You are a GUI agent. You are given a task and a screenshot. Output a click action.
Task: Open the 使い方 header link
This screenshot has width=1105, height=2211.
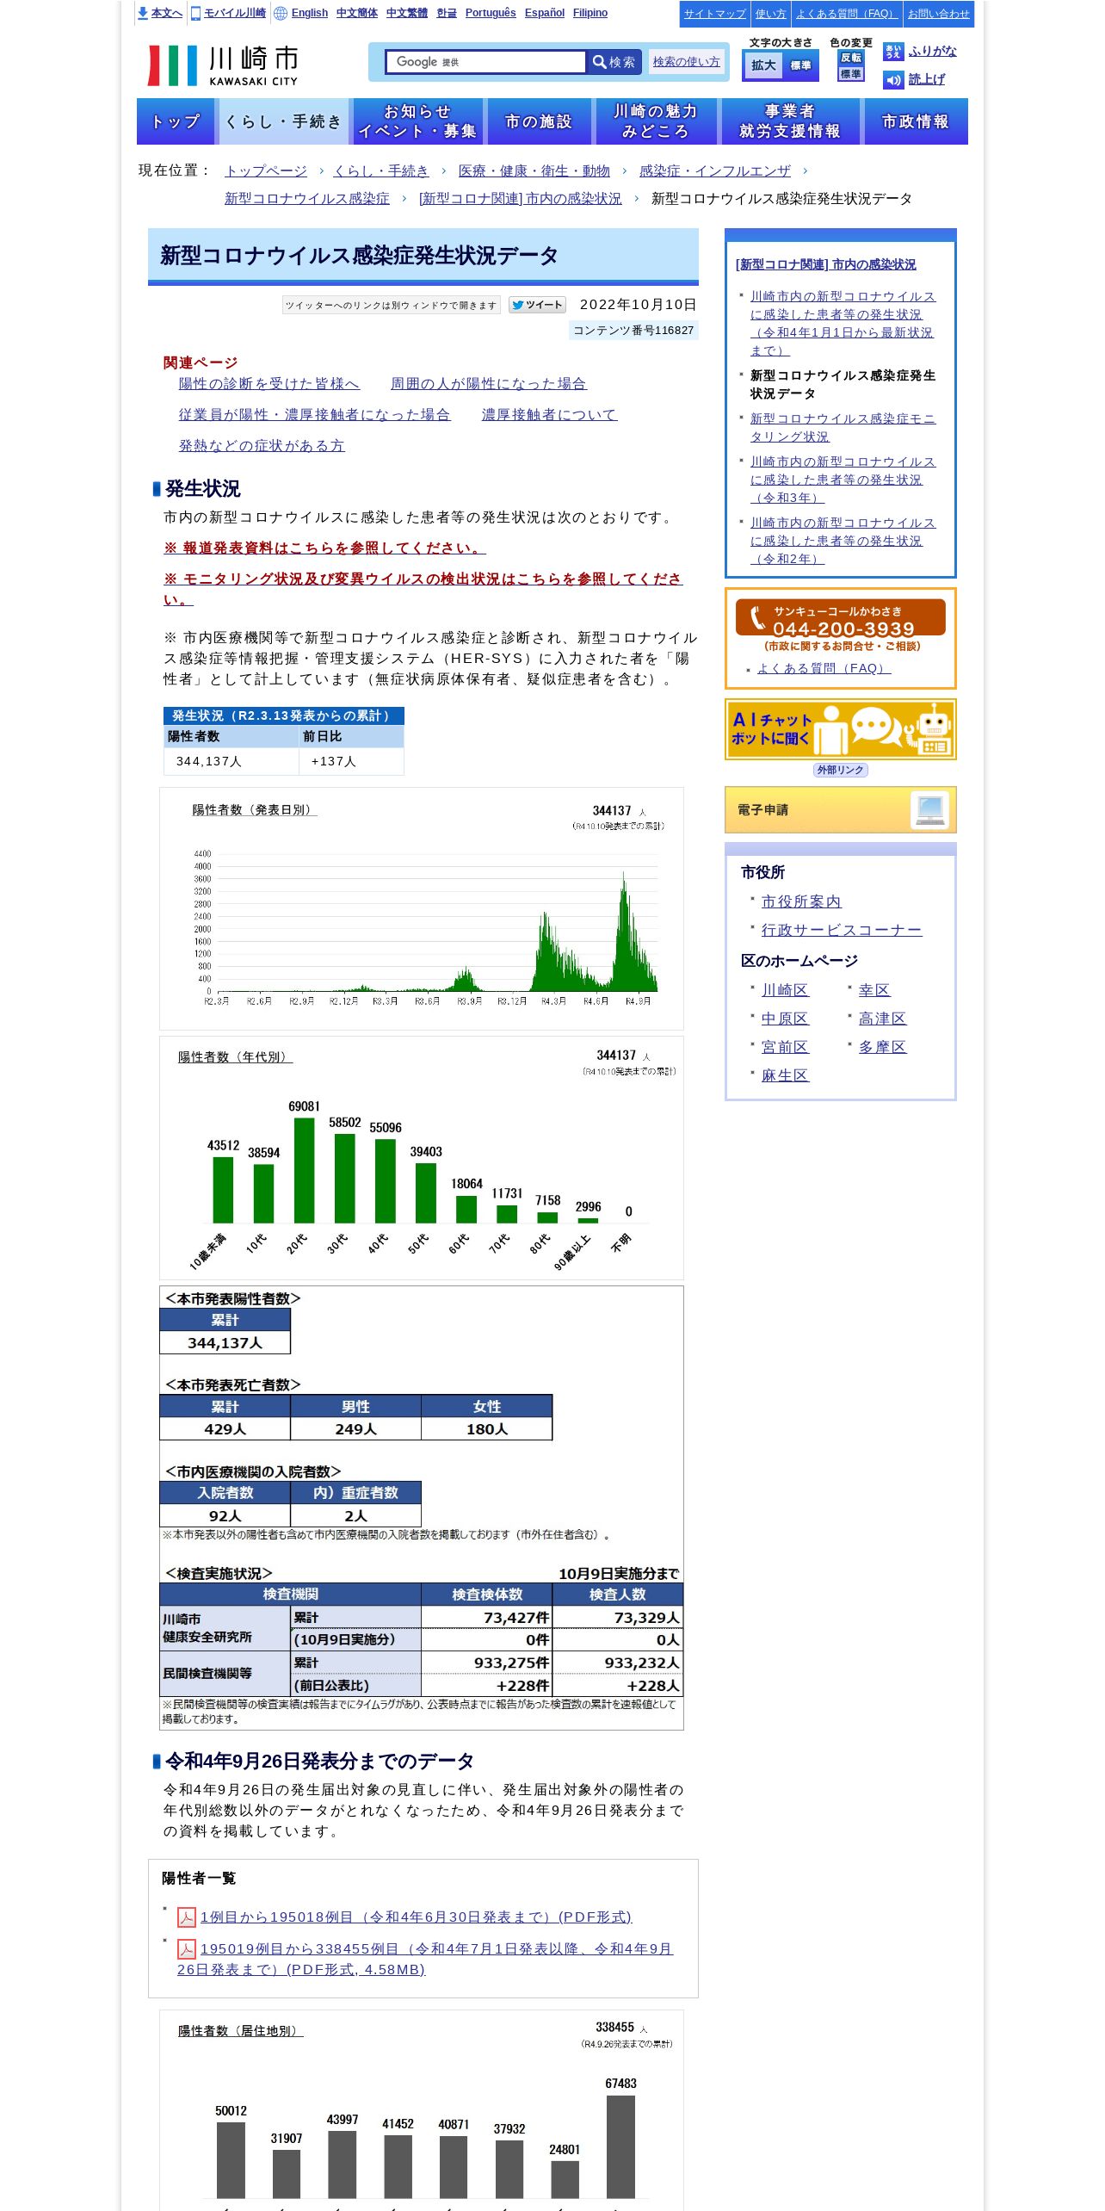(x=770, y=14)
